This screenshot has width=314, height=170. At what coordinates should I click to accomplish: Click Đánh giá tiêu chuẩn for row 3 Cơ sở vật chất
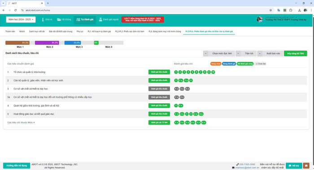pos(159,89)
